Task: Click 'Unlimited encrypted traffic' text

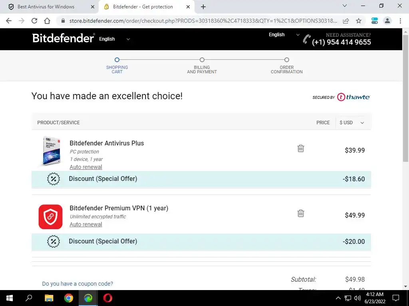Action: pyautogui.click(x=98, y=216)
